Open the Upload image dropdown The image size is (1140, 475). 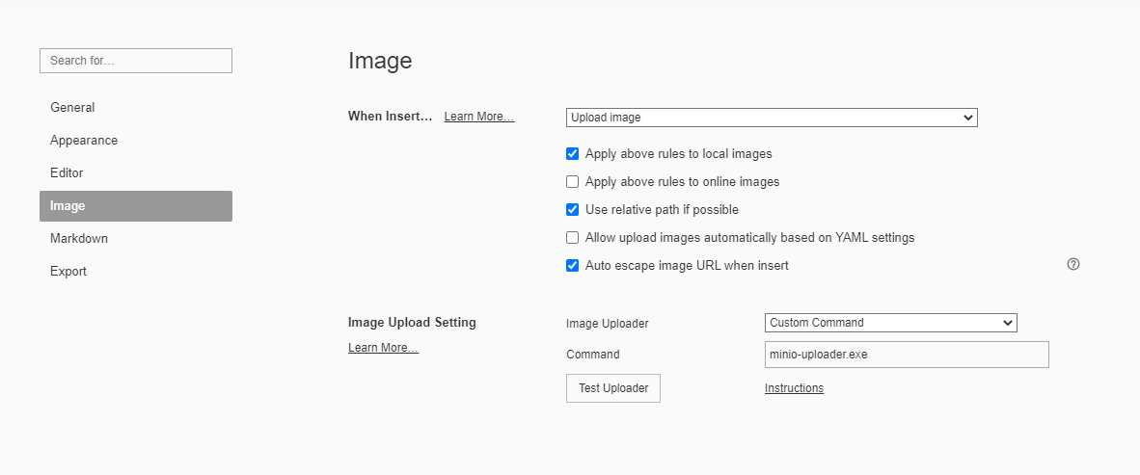click(x=772, y=117)
